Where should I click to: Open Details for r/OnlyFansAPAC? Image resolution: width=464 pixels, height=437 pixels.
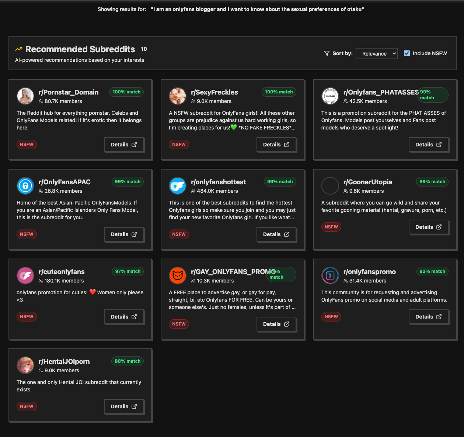[123, 234]
